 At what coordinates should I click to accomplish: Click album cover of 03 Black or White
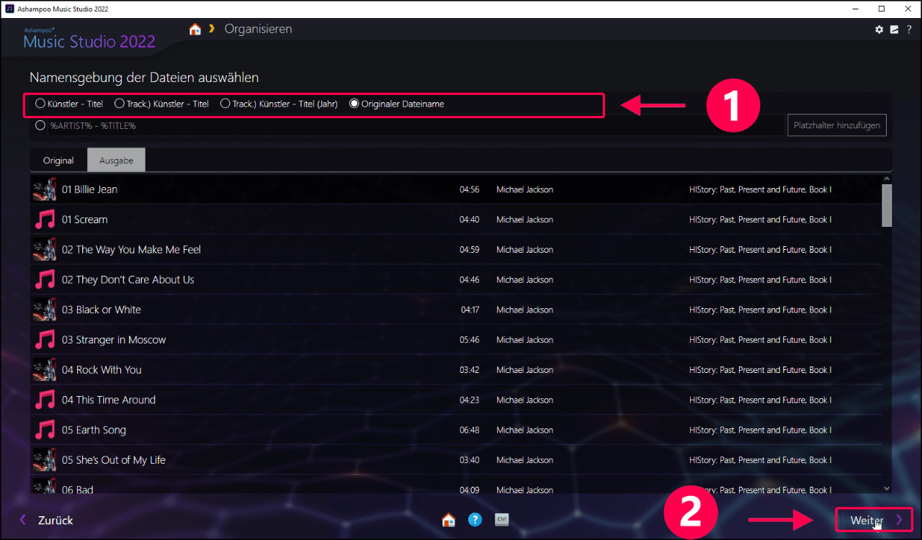[45, 310]
